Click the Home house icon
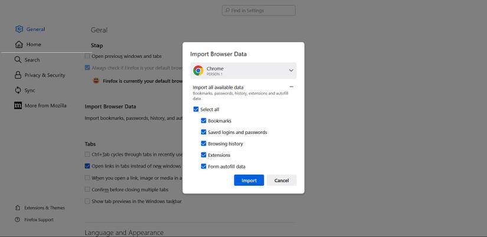Image resolution: width=487 pixels, height=237 pixels. (x=19, y=44)
